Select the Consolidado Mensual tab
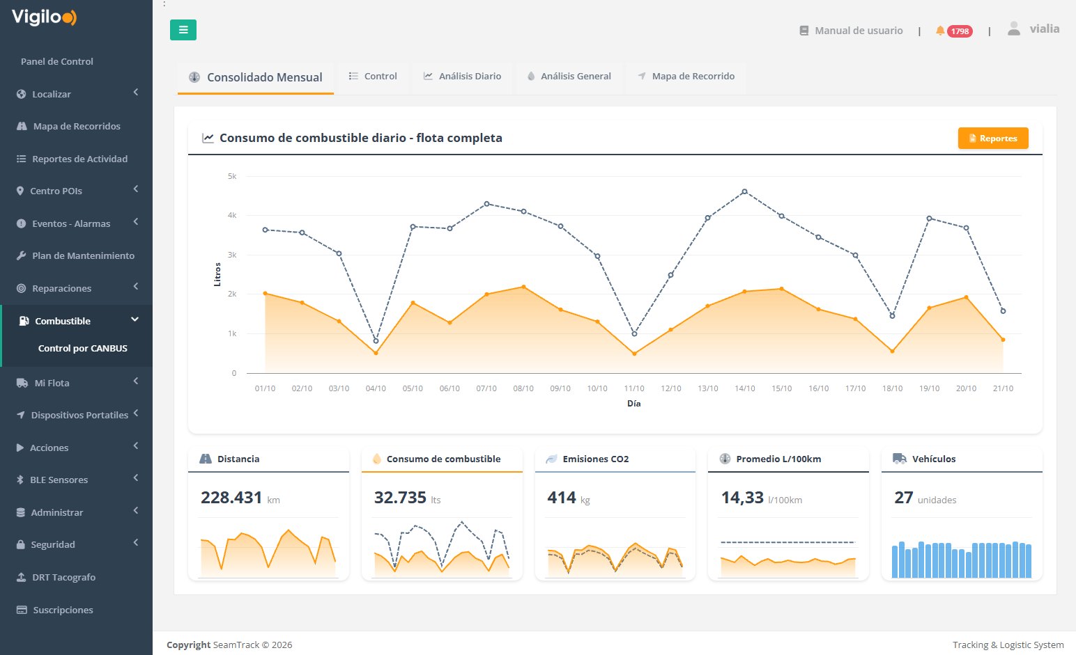 [256, 77]
